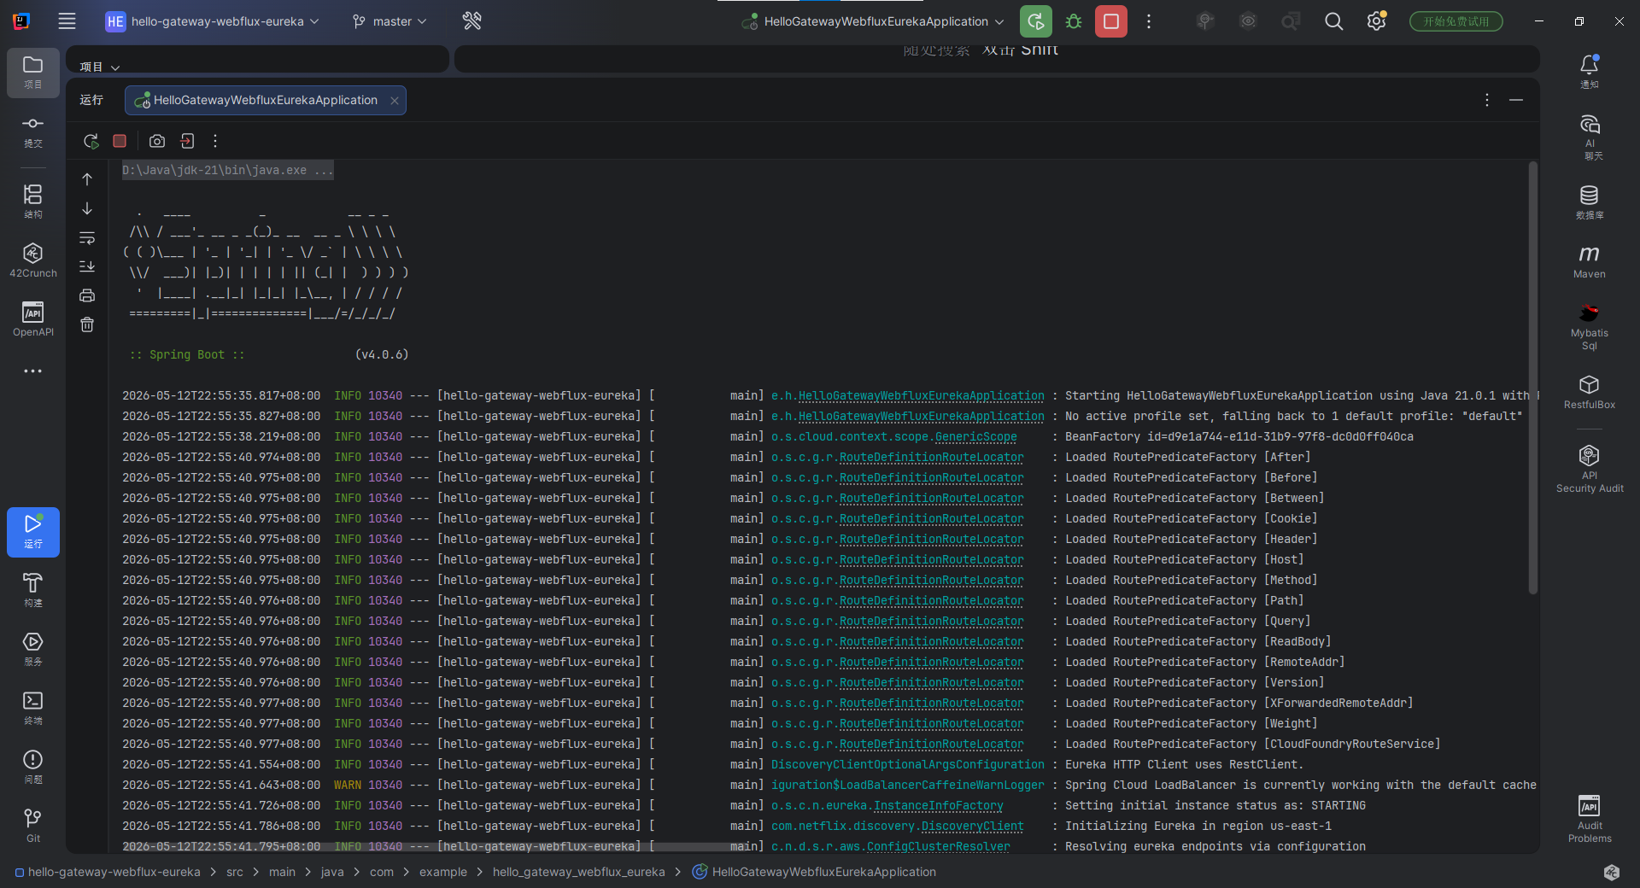Image resolution: width=1640 pixels, height=888 pixels.
Task: Open the Mybatis Sql panel
Action: [1589, 326]
